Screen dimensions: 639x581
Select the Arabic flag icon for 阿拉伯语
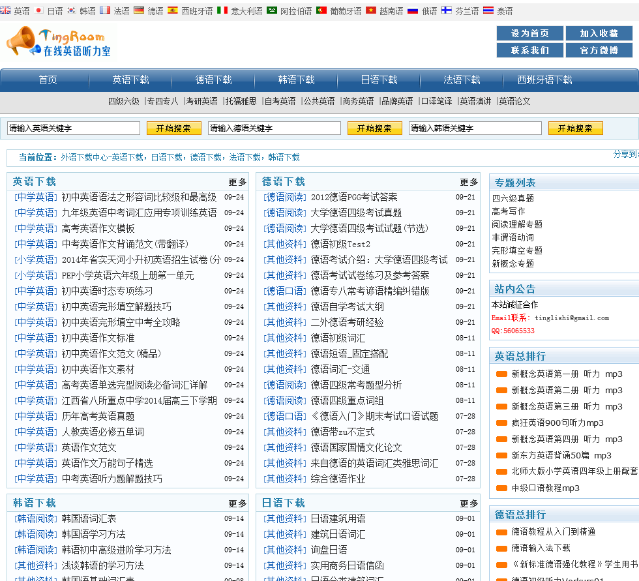click(x=272, y=10)
